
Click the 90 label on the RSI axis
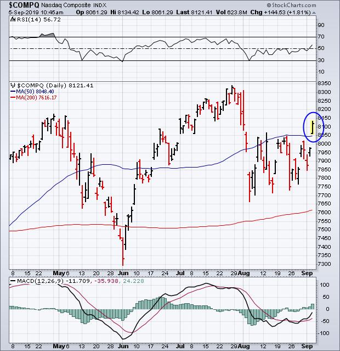point(321,25)
